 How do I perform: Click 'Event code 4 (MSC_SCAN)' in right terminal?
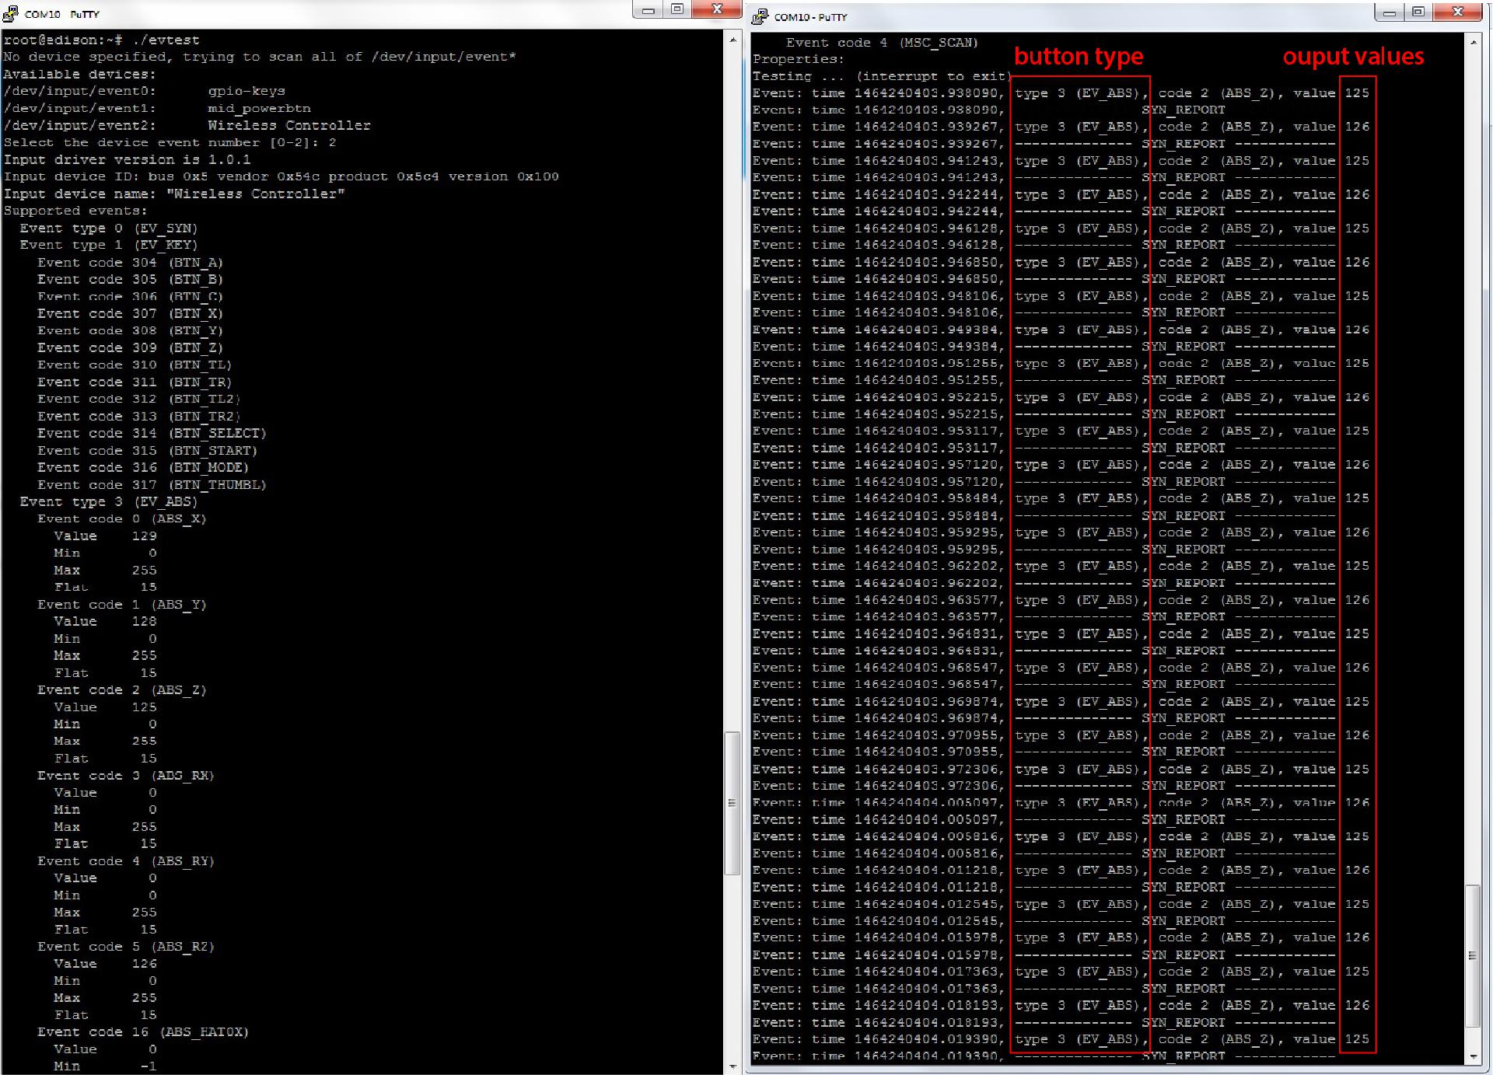(883, 42)
